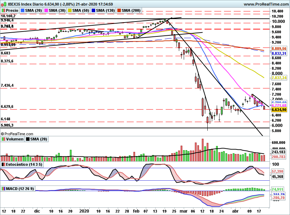Viewport: 290px width, 215px height.
Task: Click the yellow SMA (50) color swatch
Action: tap(70, 10)
